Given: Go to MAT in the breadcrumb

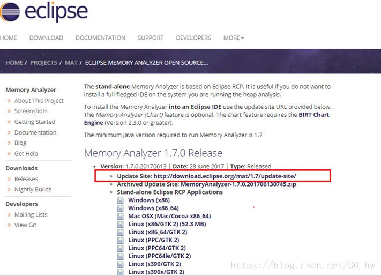Looking at the screenshot, I should [71, 63].
